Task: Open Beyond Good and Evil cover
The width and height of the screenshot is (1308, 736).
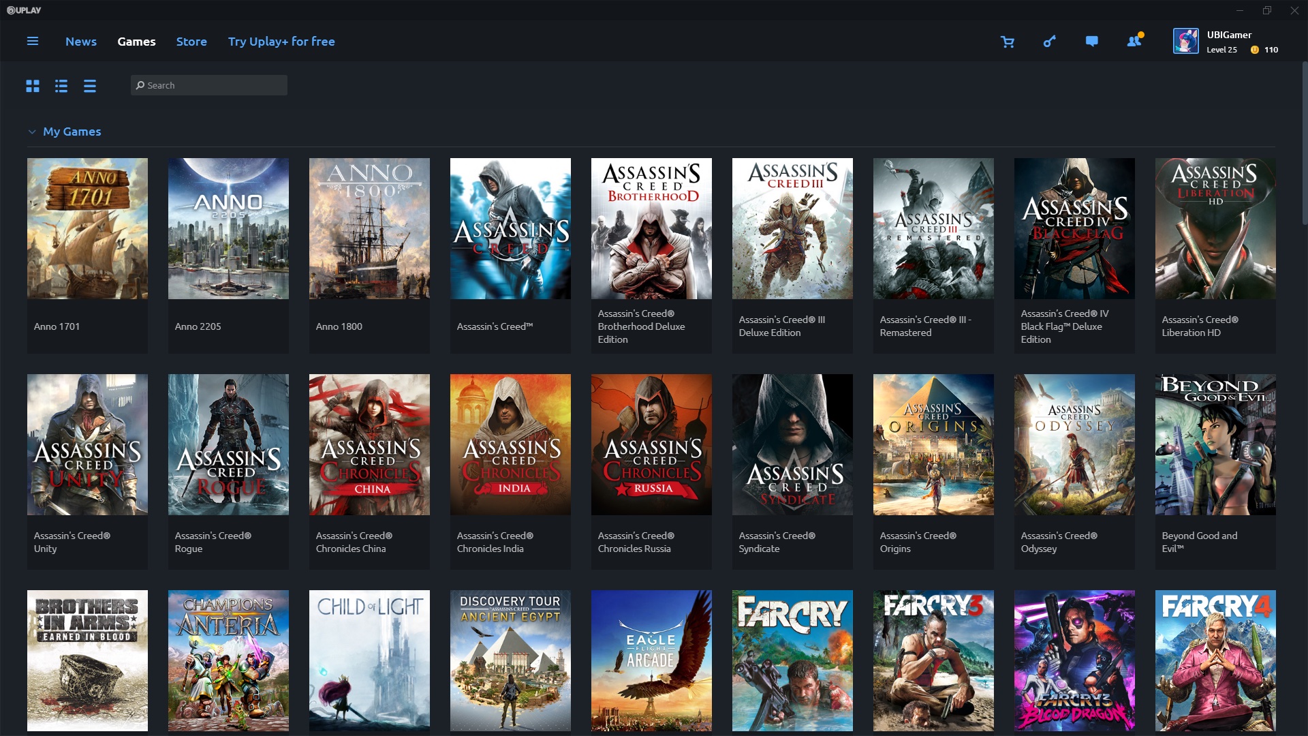Action: click(x=1215, y=444)
